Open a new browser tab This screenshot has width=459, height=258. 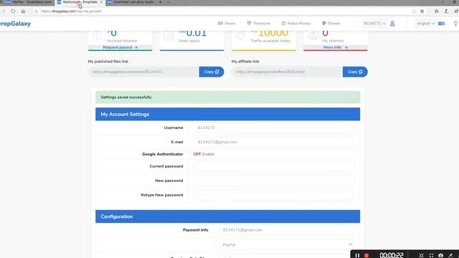[x=160, y=2]
